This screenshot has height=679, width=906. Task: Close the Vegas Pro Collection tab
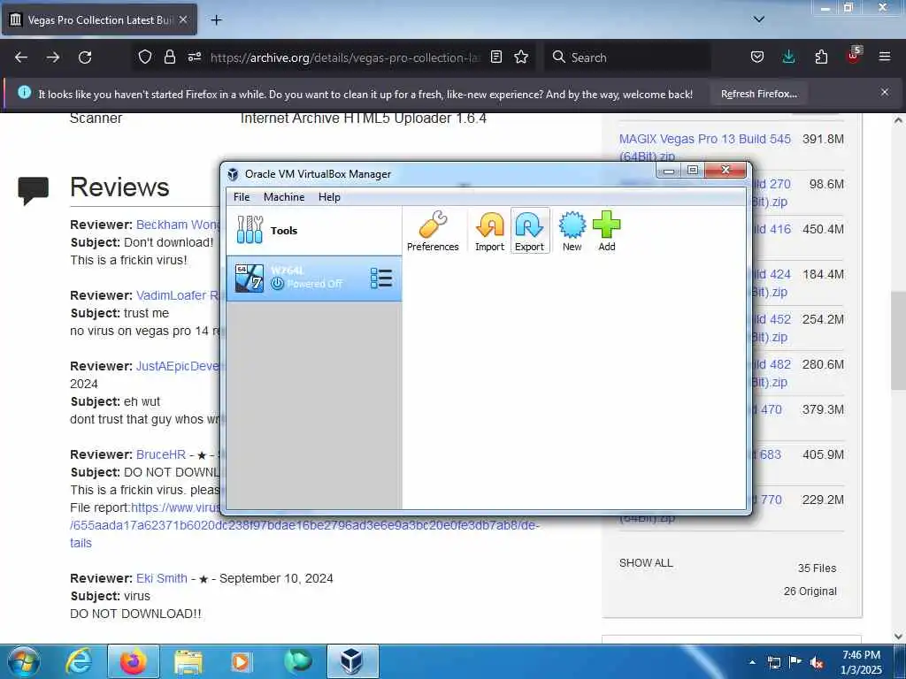183,20
